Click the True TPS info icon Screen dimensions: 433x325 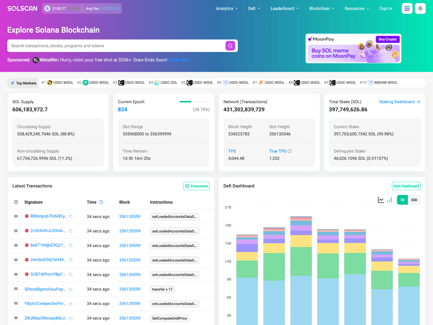click(290, 151)
